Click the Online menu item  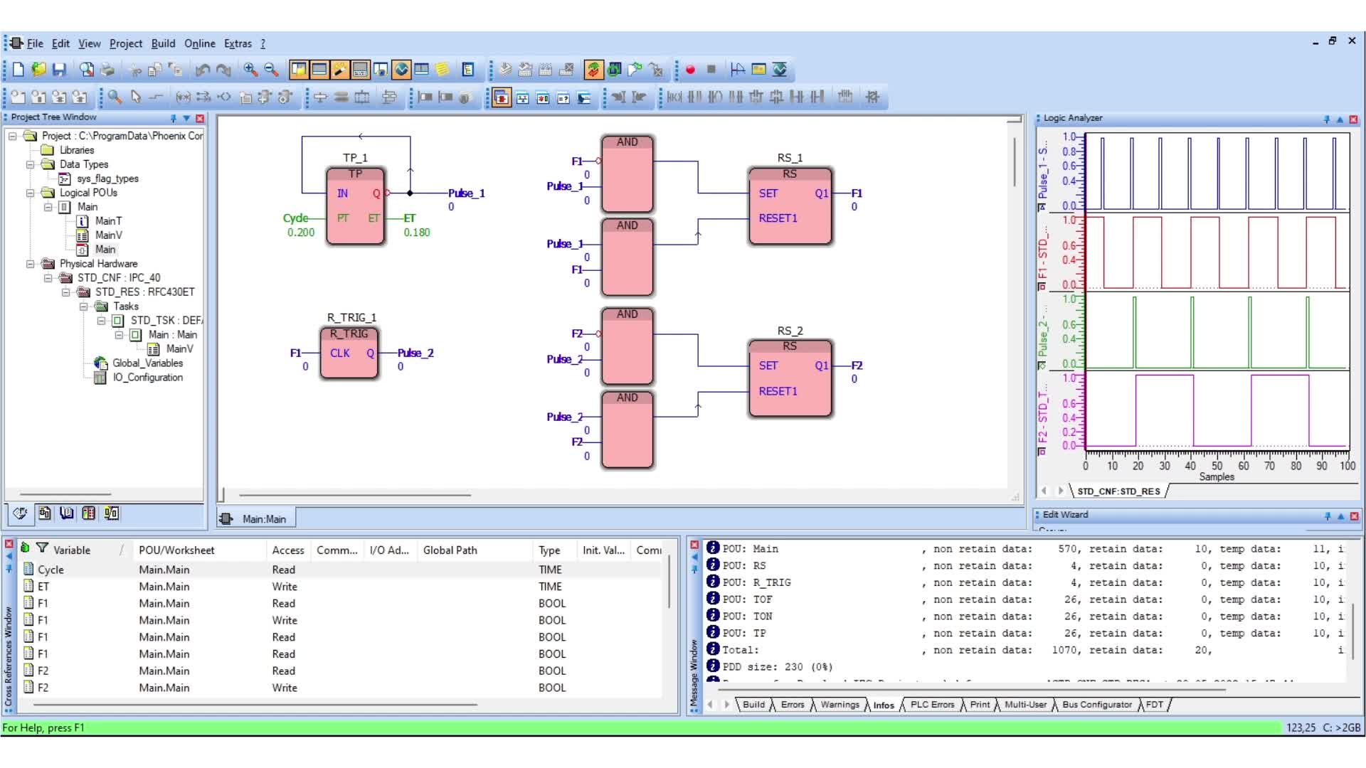200,43
